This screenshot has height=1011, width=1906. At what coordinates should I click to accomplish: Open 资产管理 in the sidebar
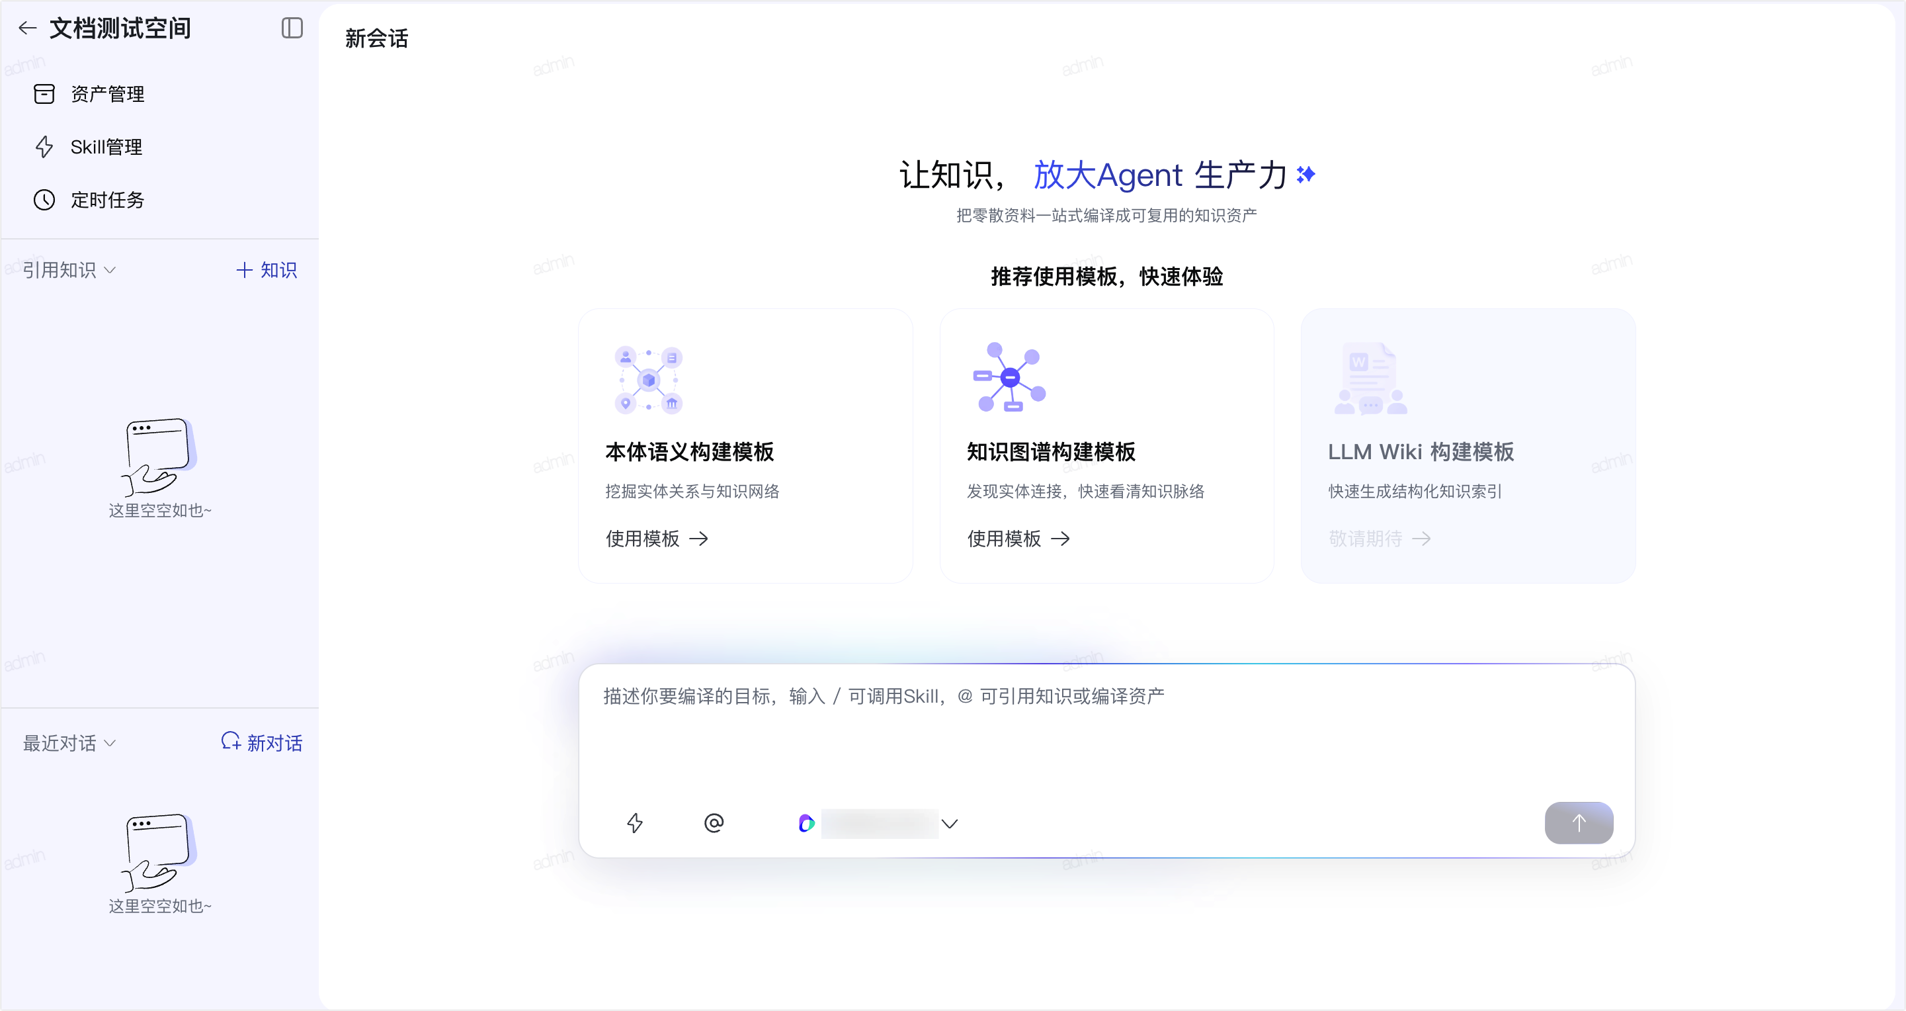click(160, 94)
